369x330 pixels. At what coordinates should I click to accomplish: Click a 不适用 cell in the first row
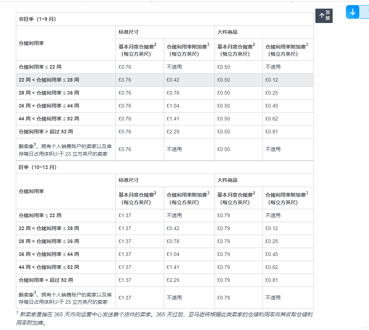tap(174, 67)
